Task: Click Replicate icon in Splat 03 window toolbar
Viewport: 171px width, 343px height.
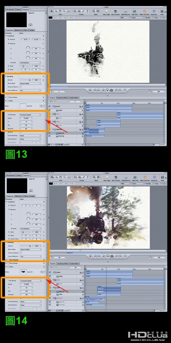Action: pos(154,177)
